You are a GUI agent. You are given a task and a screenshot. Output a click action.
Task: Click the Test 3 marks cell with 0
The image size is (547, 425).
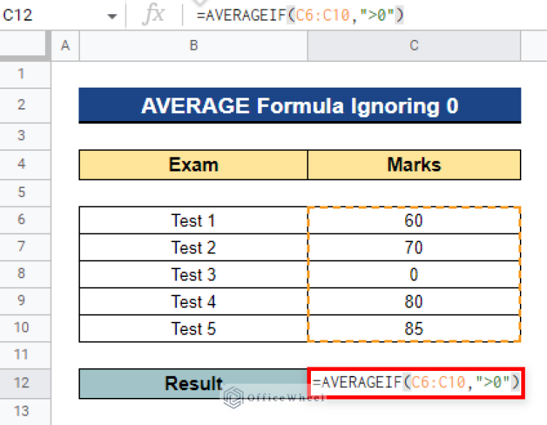(414, 275)
